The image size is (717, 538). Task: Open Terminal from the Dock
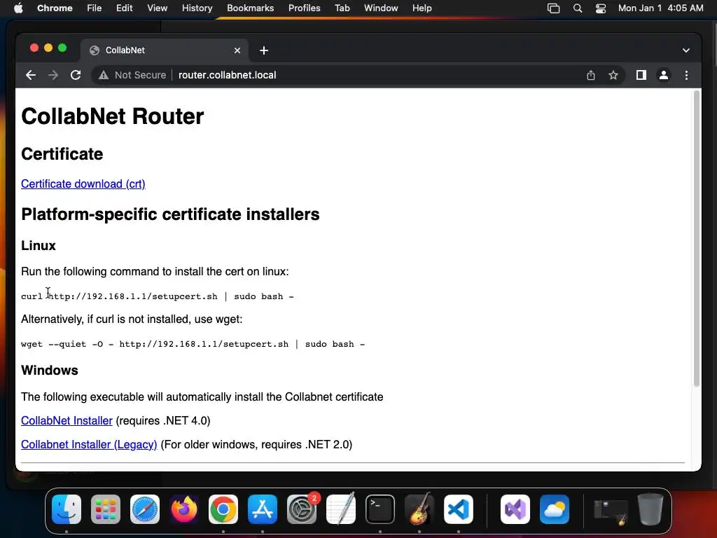coord(380,509)
